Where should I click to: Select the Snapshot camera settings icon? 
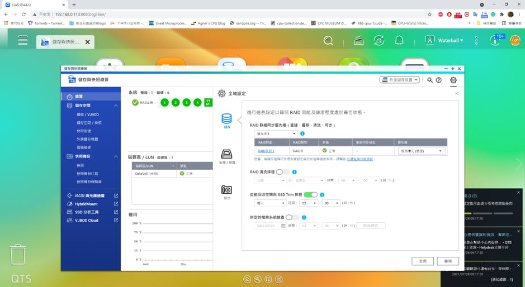226,190
